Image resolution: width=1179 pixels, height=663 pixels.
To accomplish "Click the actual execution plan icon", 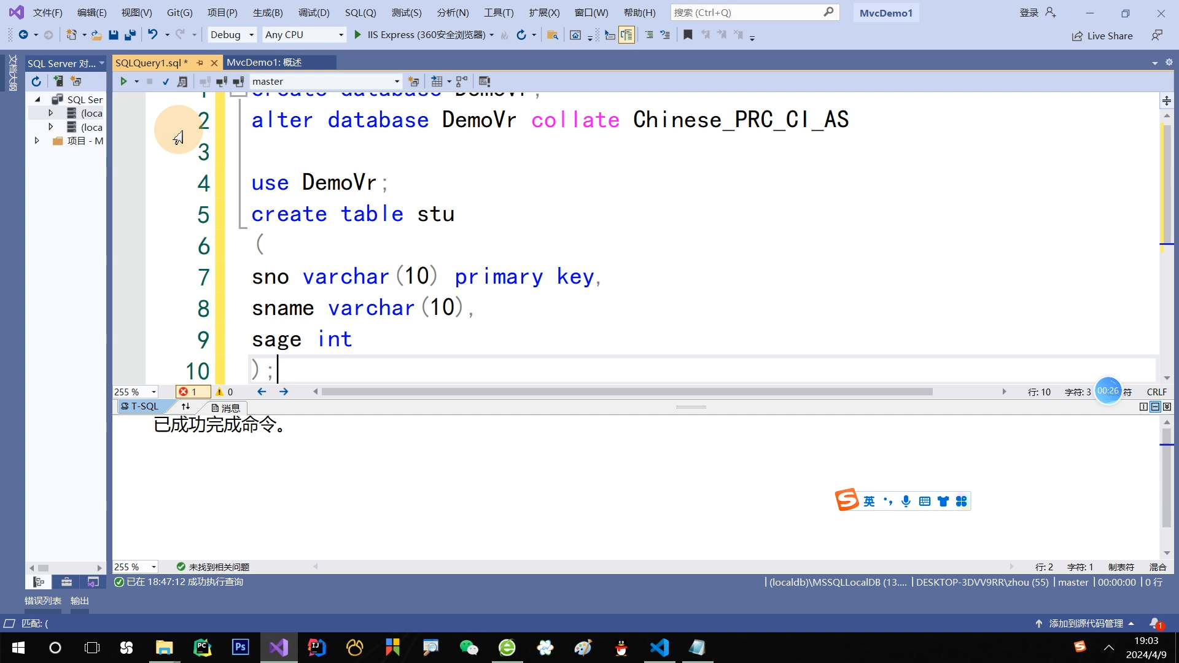I will [x=462, y=81].
